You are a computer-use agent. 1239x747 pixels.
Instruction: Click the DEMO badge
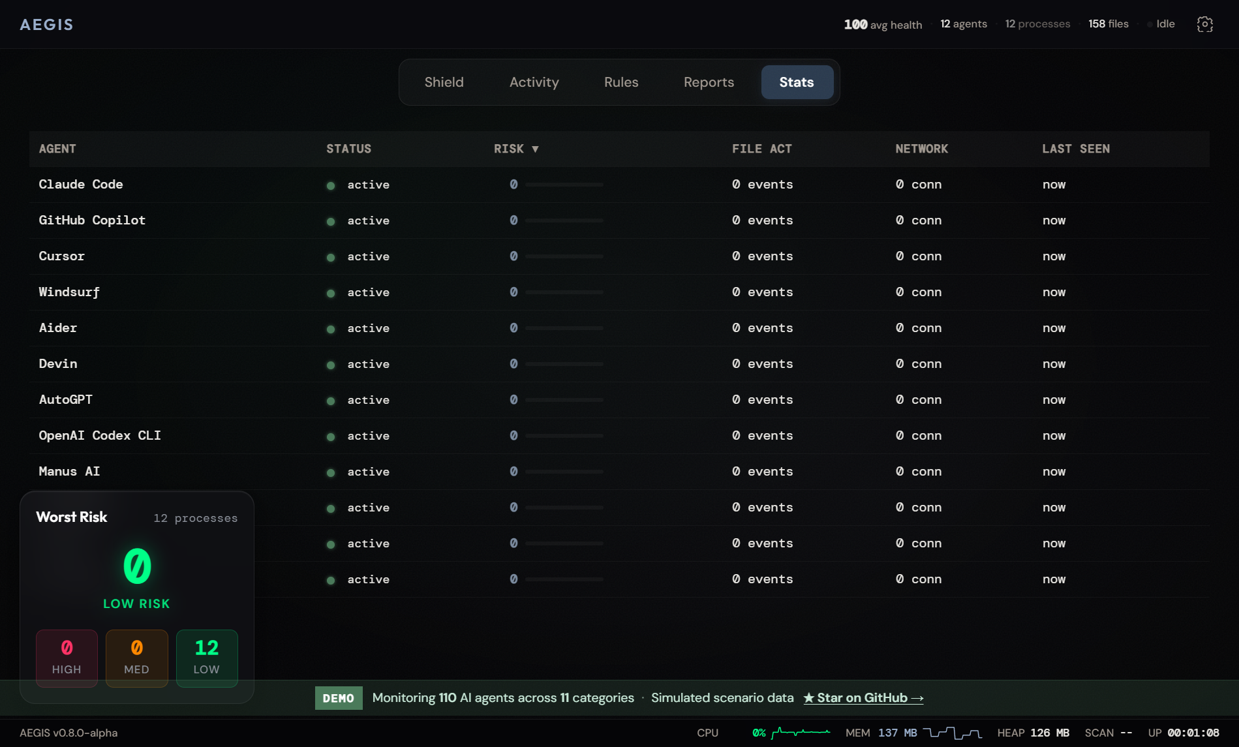pyautogui.click(x=338, y=698)
